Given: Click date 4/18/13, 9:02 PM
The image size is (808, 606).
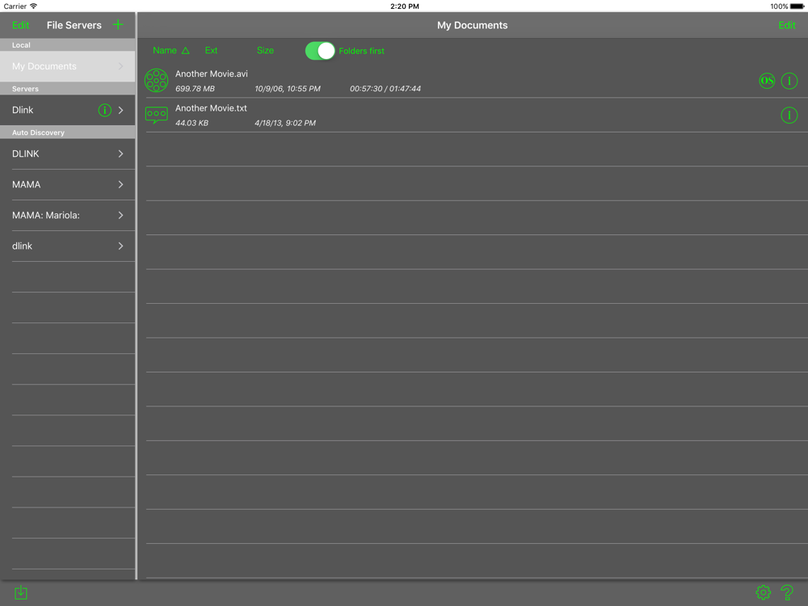Looking at the screenshot, I should point(285,123).
